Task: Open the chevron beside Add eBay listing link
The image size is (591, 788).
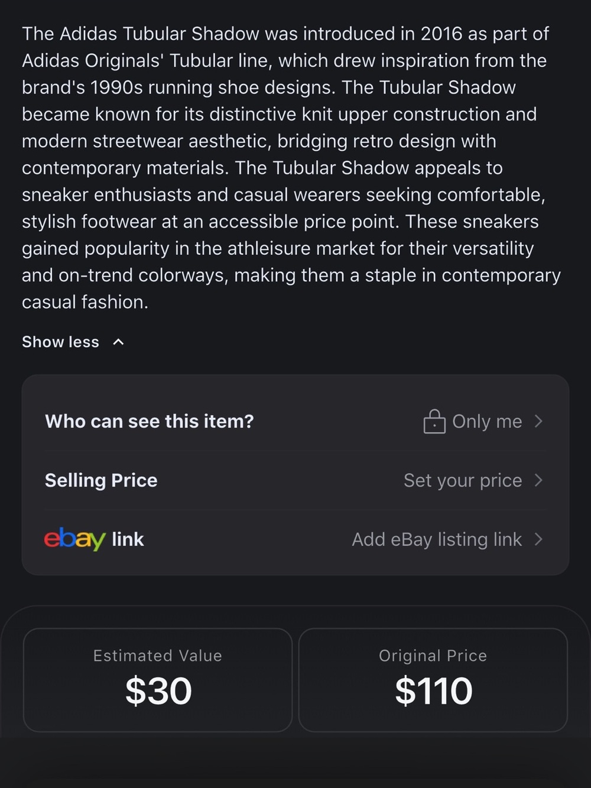Action: (538, 539)
